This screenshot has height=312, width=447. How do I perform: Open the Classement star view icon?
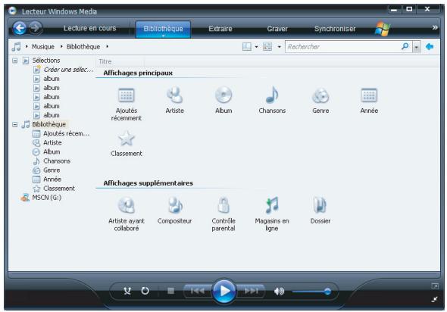[126, 138]
